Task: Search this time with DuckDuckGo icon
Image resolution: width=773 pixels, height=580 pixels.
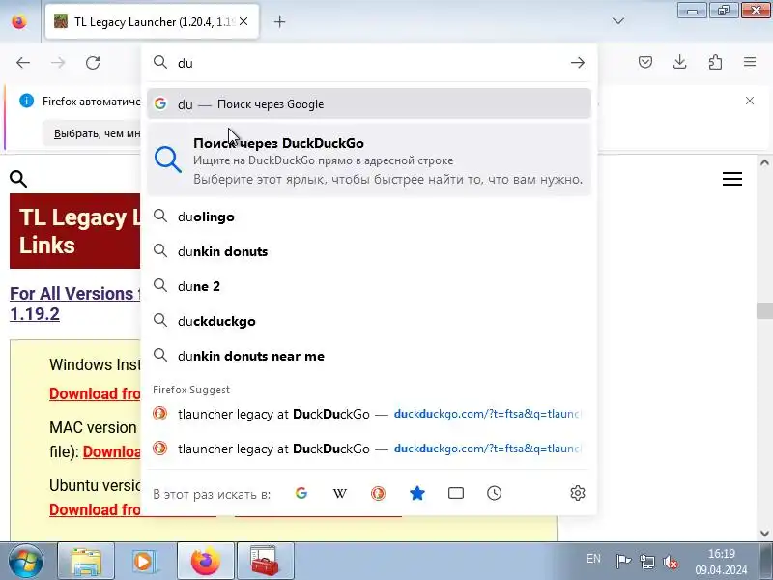Action: (x=378, y=493)
